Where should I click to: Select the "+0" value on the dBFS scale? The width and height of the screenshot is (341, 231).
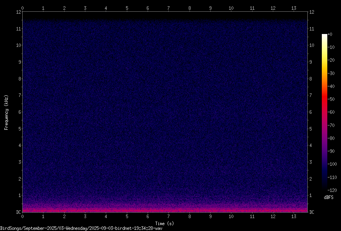pyautogui.click(x=330, y=34)
